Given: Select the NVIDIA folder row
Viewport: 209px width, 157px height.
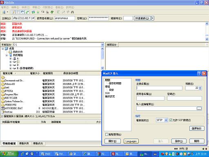Looking at the screenshot, I should click(50, 91).
